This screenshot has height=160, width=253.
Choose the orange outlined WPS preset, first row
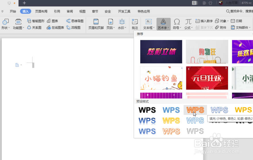(195, 110)
